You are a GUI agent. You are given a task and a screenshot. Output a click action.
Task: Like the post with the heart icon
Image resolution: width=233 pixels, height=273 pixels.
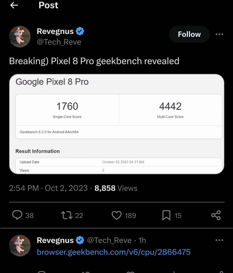point(117,215)
